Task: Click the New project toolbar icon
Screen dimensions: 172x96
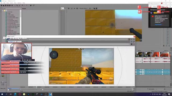Action: [x=1, y=5]
